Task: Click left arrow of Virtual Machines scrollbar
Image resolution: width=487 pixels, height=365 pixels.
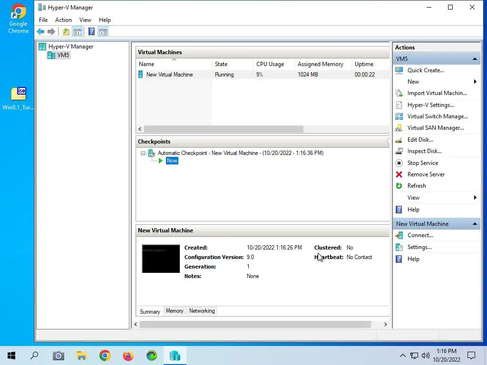Action: (140, 129)
